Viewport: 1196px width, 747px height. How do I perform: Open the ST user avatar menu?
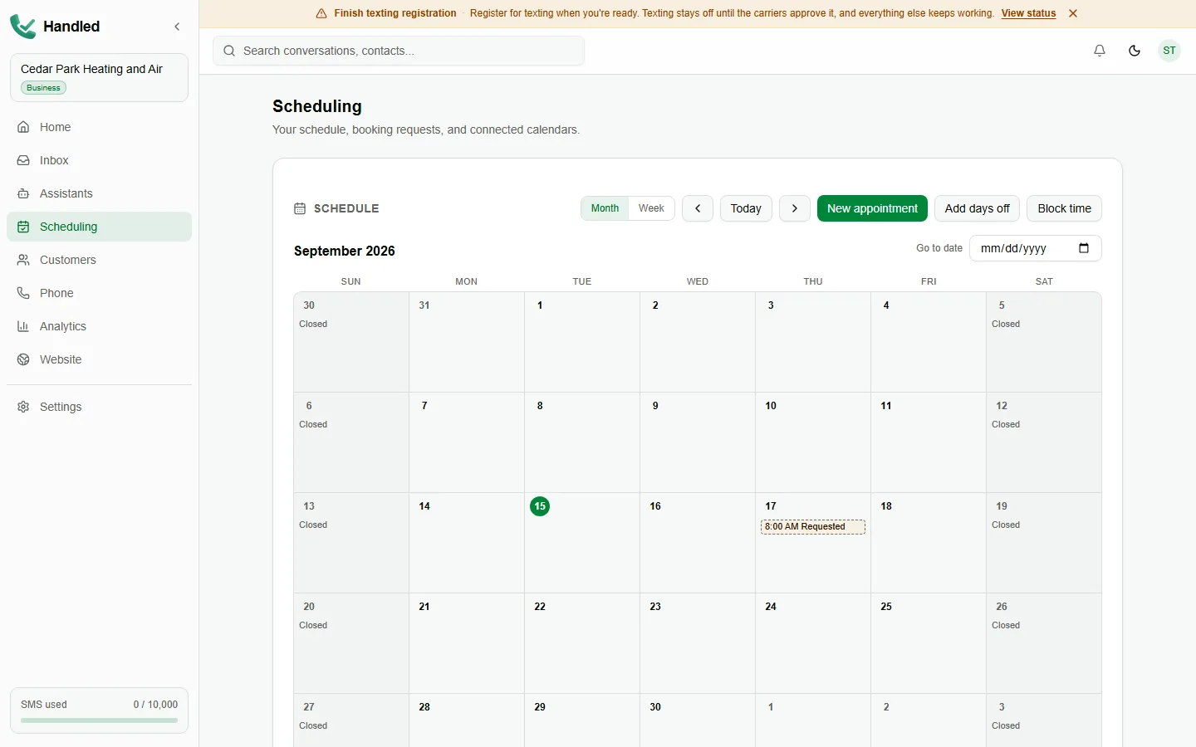1169,51
